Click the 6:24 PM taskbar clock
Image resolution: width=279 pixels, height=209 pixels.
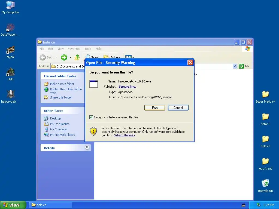point(269,205)
